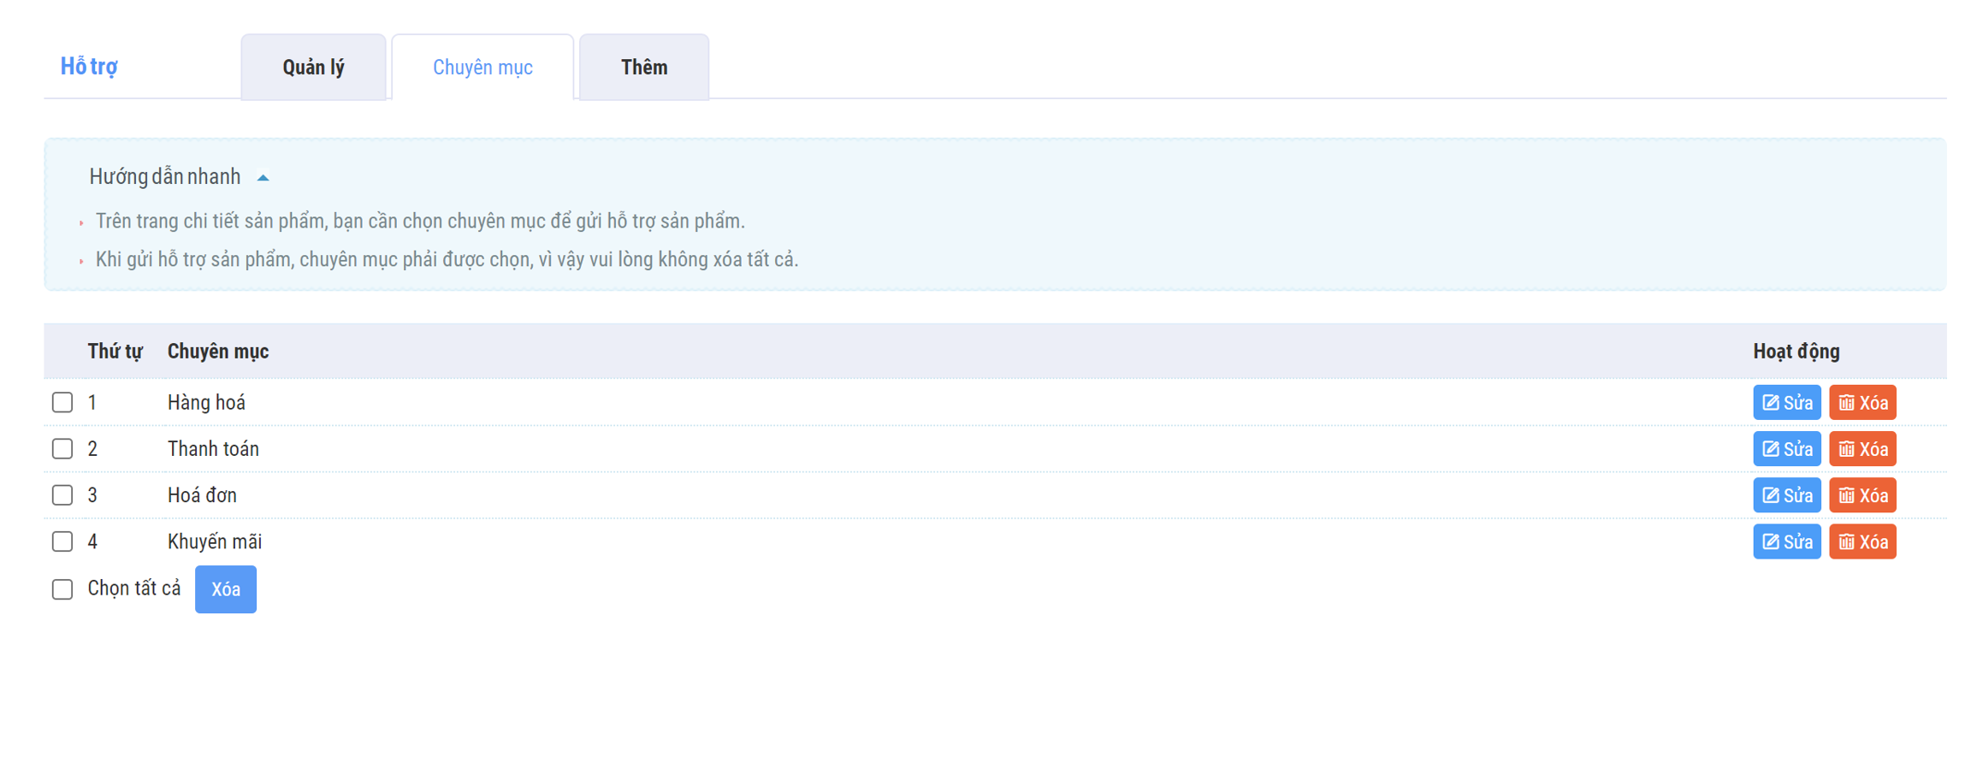Click the trash icon for Hàng hoá
1971x763 pixels.
[x=1846, y=403]
